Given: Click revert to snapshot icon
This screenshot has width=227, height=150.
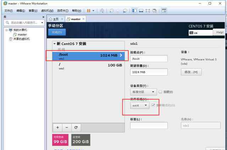Looking at the screenshot, I should coord(118,11).
